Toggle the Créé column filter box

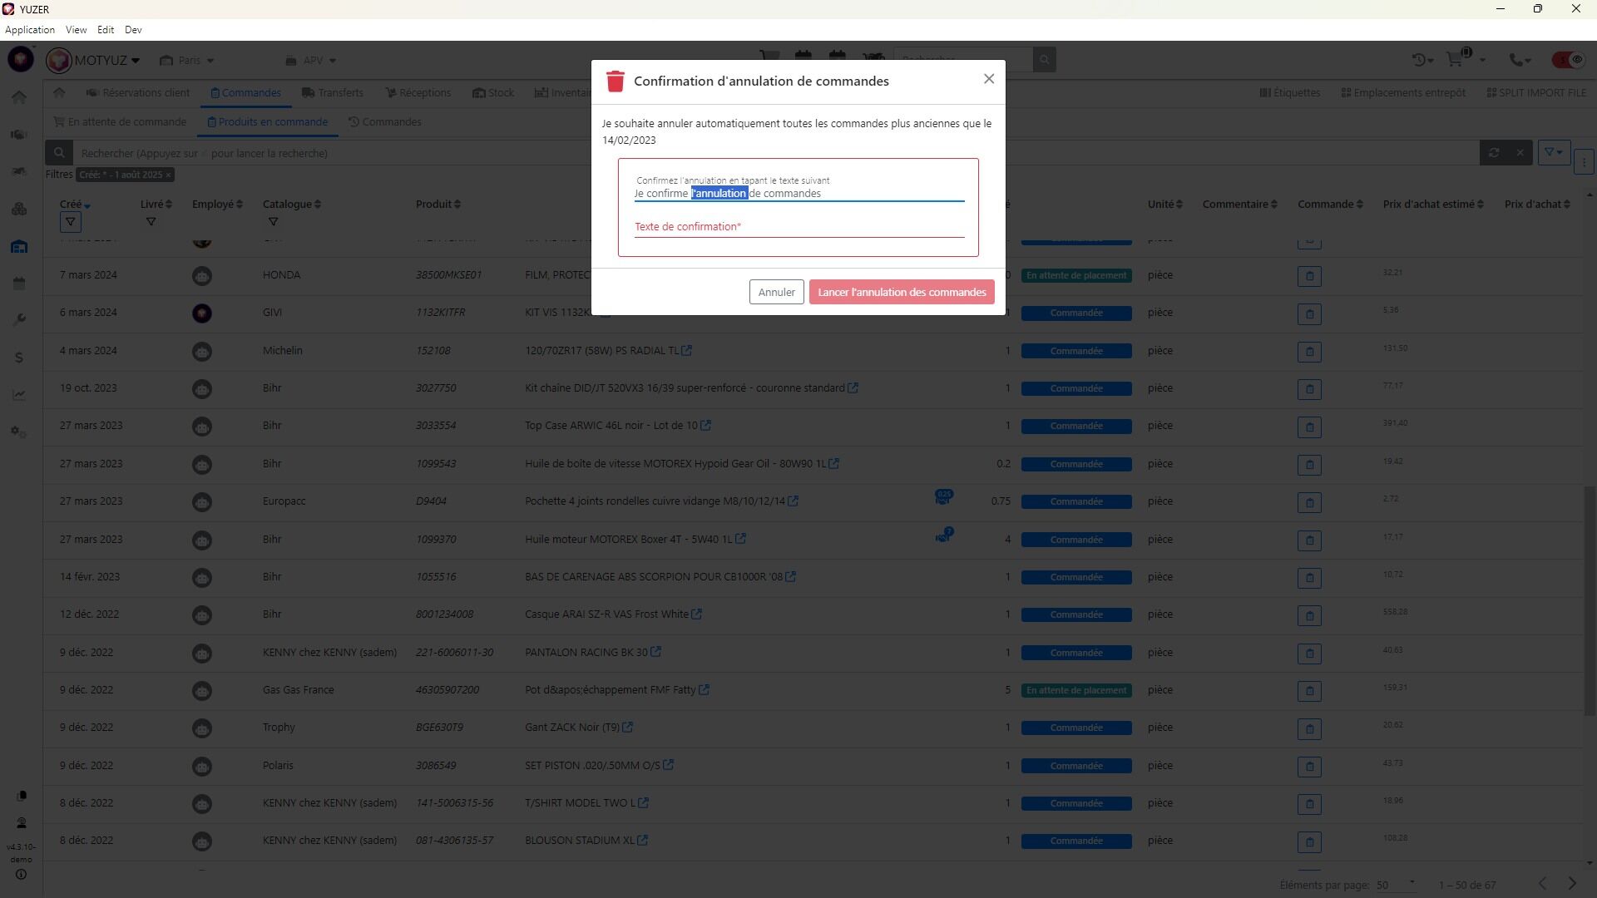(71, 222)
